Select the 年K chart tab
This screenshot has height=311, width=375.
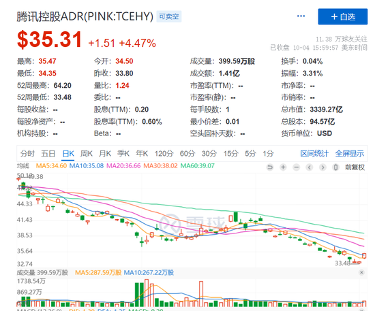pos(142,154)
